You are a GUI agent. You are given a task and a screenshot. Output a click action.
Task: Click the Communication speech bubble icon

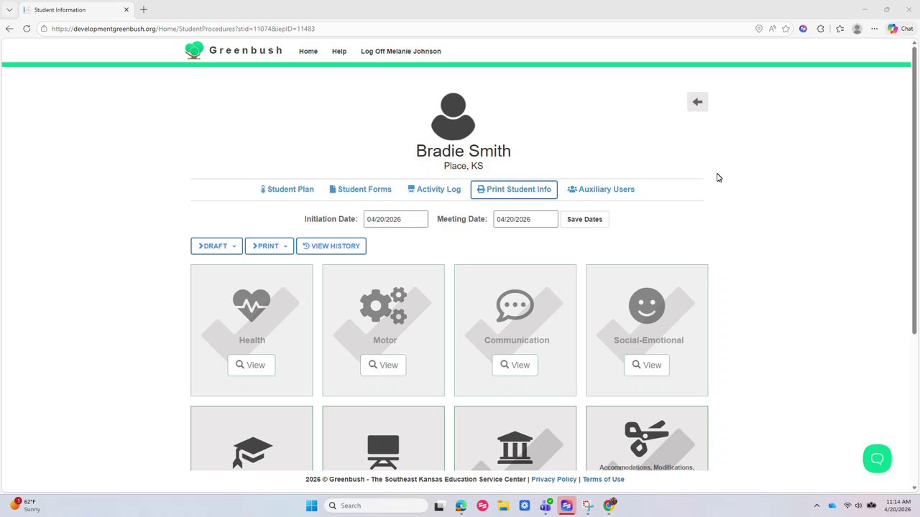coord(515,305)
